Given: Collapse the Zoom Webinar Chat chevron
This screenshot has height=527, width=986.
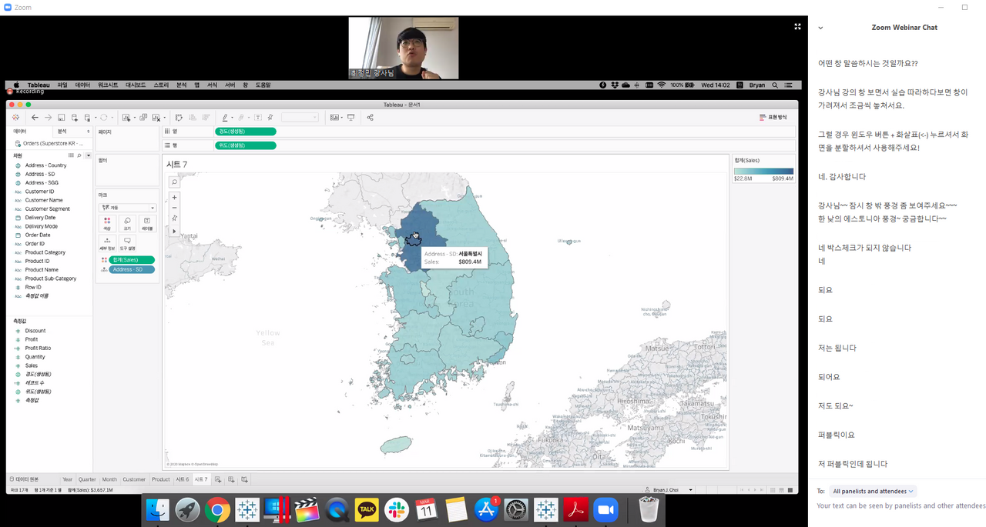Looking at the screenshot, I should (x=820, y=28).
